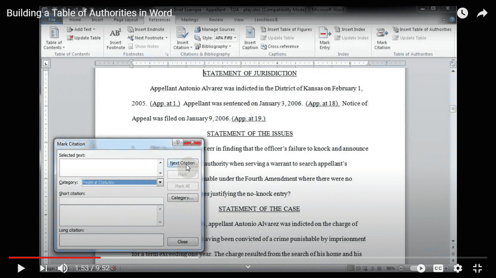Screen dimensions: 496x278
Task: Click Insert Table of Authorities
Action: [422, 29]
